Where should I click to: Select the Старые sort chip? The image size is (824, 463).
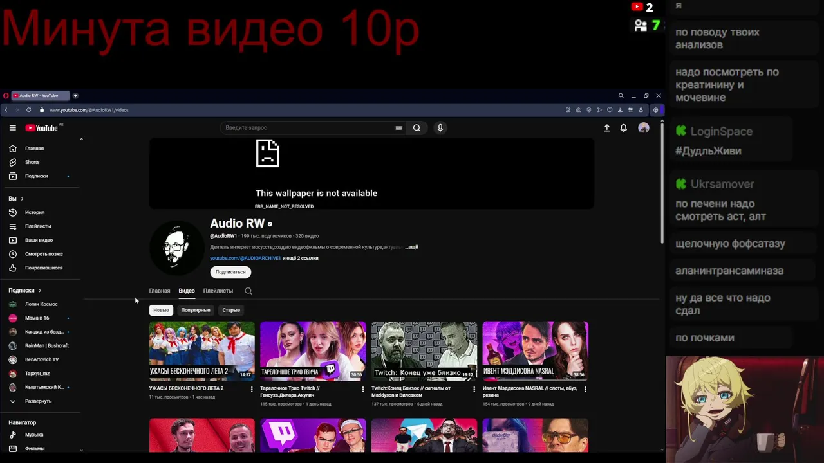click(x=231, y=310)
